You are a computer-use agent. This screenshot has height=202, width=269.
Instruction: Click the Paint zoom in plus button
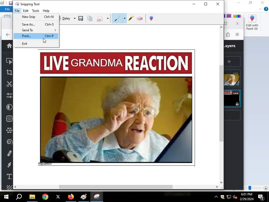click(x=266, y=188)
